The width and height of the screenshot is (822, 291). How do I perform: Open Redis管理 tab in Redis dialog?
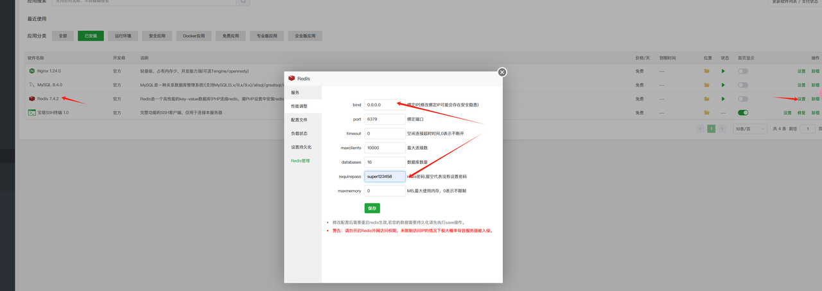[x=302, y=161]
